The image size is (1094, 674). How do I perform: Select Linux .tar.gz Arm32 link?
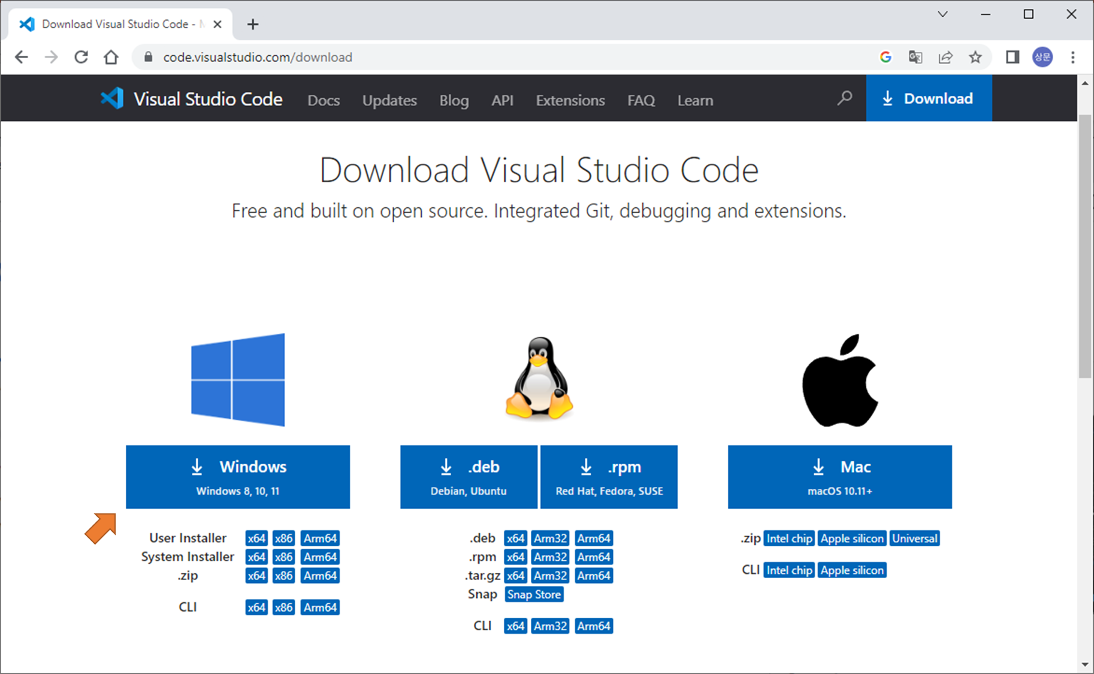tap(550, 575)
